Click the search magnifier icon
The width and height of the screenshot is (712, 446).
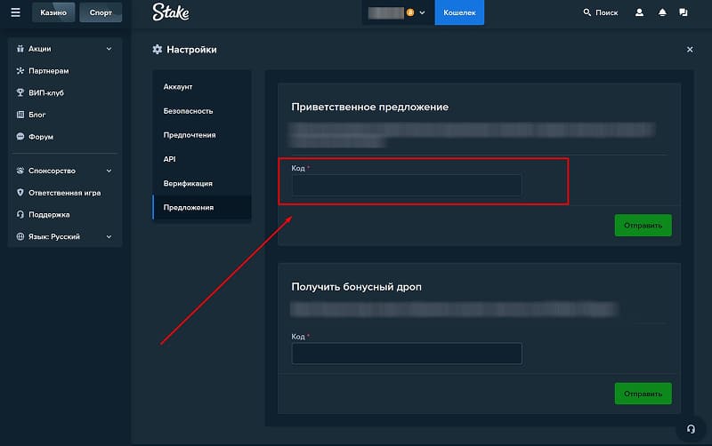(587, 12)
